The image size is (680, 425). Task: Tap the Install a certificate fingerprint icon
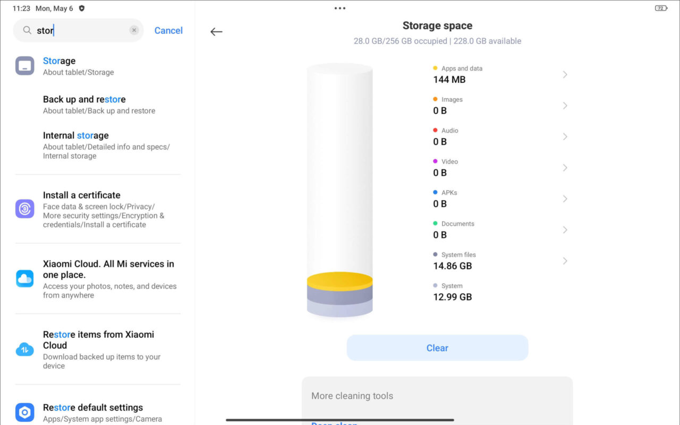click(x=25, y=209)
